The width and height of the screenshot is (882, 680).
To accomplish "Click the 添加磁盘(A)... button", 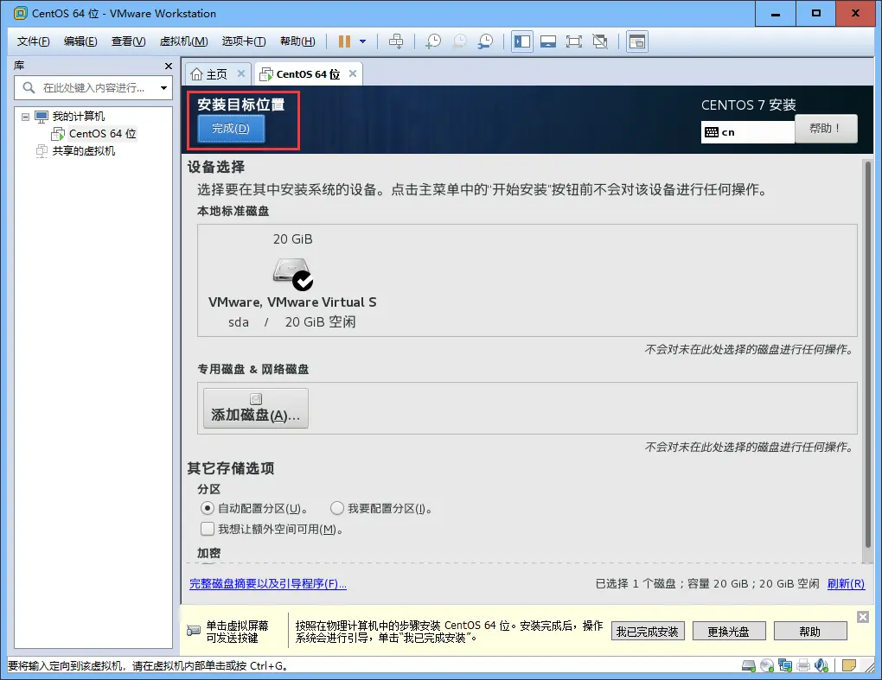I will click(256, 409).
